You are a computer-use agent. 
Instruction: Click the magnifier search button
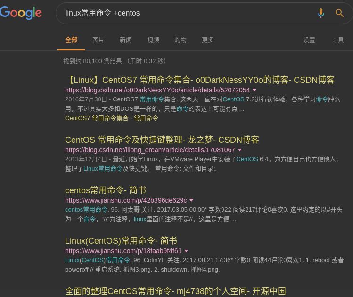[x=339, y=13]
